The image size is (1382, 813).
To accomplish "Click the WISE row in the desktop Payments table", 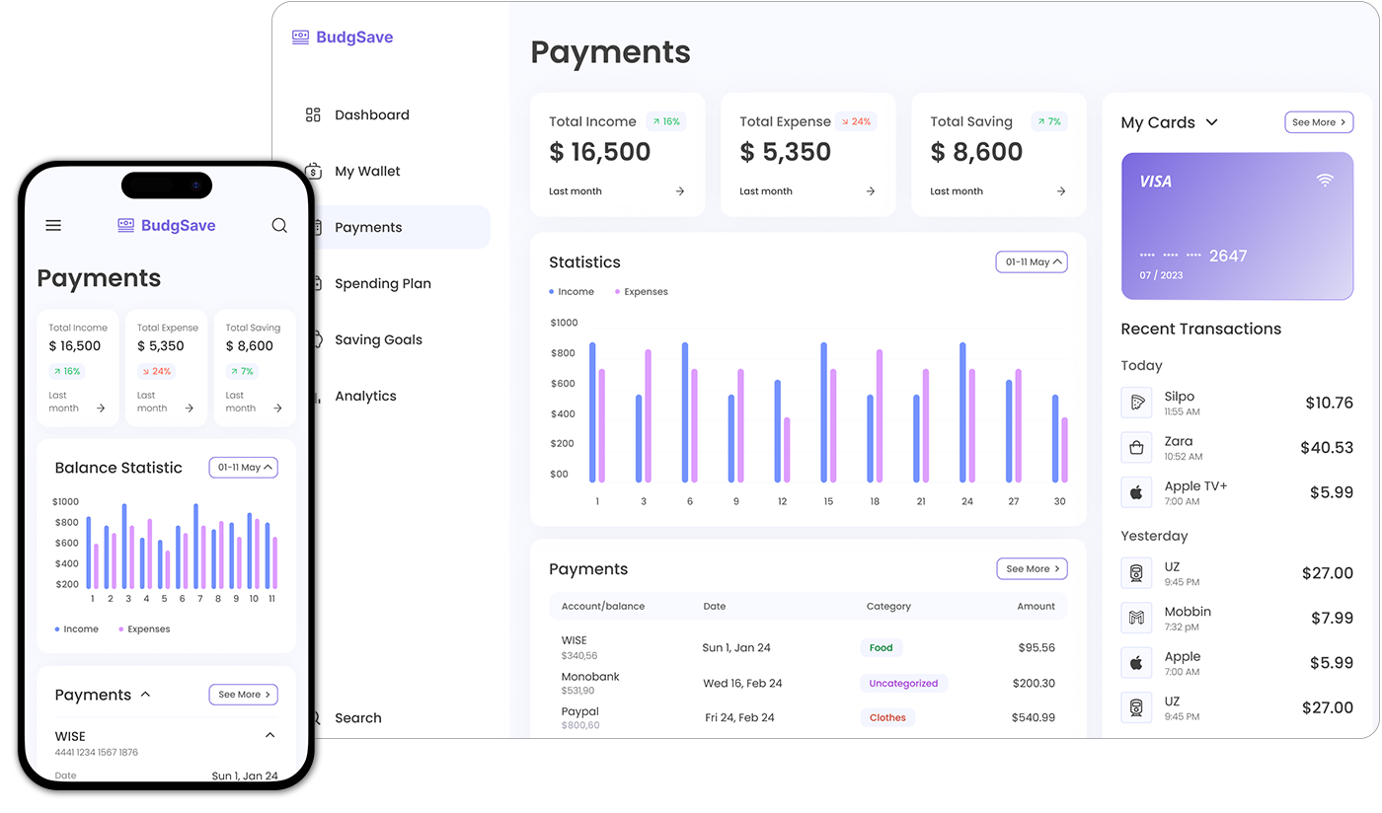I will click(x=808, y=648).
